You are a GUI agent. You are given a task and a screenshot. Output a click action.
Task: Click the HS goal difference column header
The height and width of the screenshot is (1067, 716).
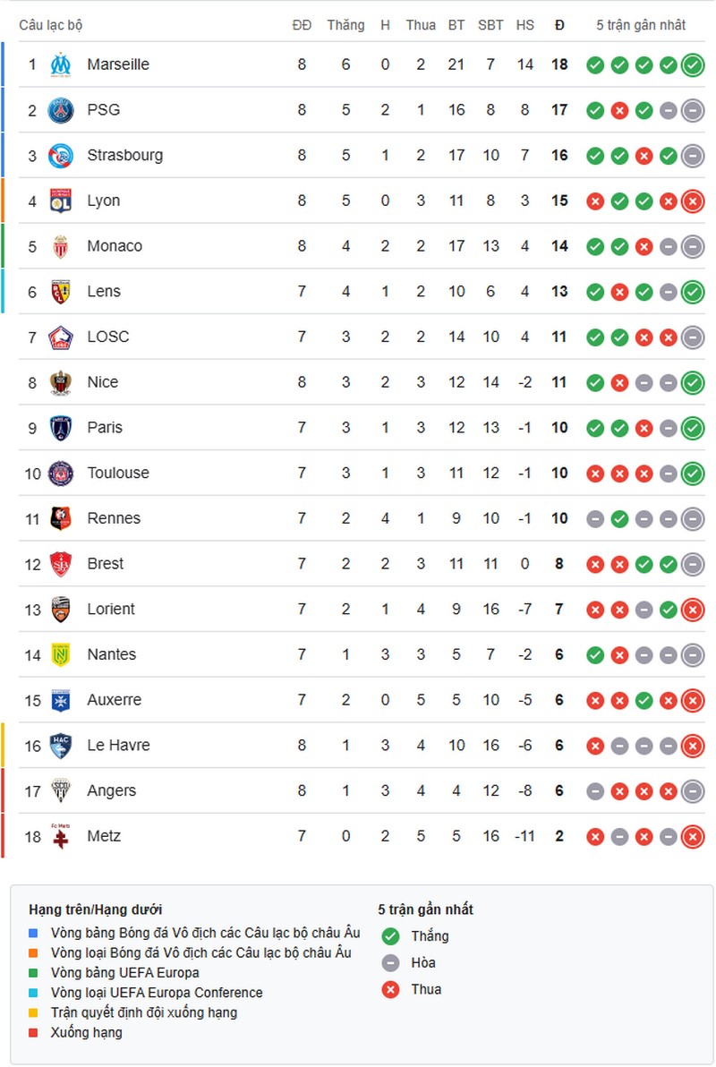(524, 25)
